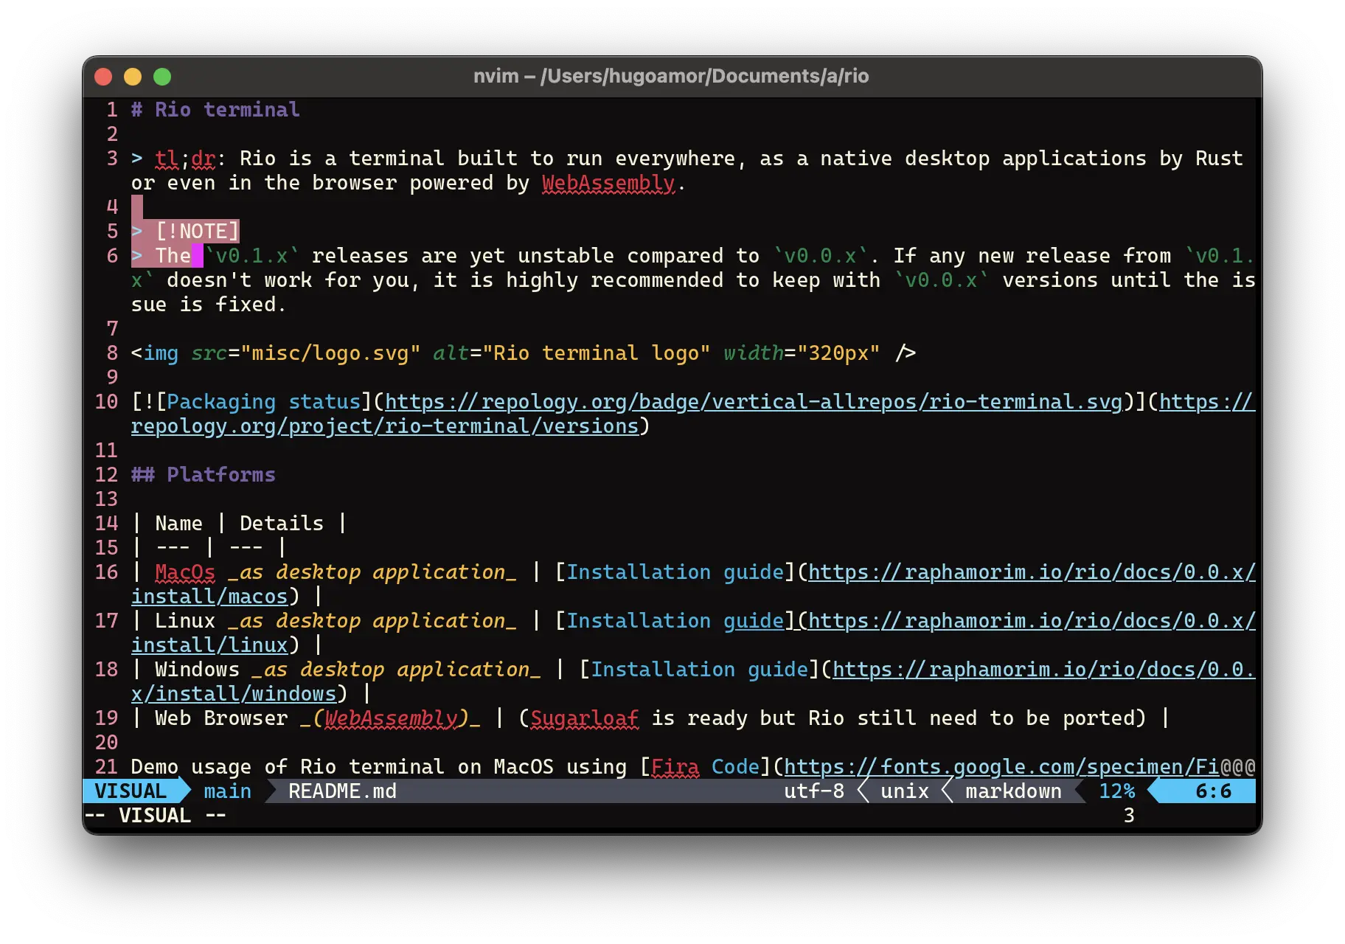Screen dimensions: 1345x944
Task: Click line number 8 in the gutter
Action: (x=112, y=353)
